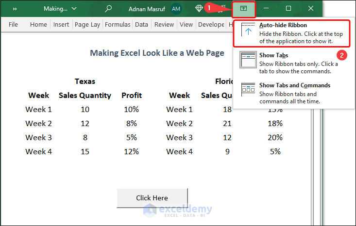Select Texas Week 1 quantity 10
This screenshot has height=226, width=356.
coord(85,110)
